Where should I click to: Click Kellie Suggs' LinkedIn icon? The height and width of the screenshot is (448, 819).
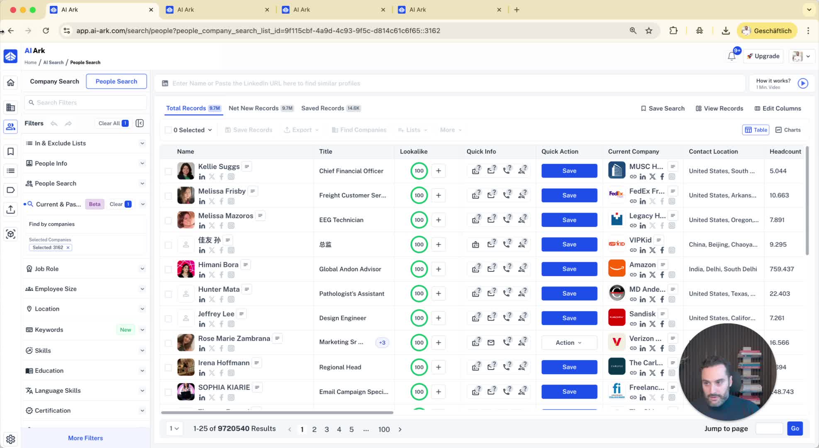point(202,177)
